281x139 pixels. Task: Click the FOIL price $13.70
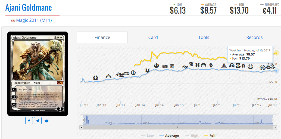[x=239, y=11]
